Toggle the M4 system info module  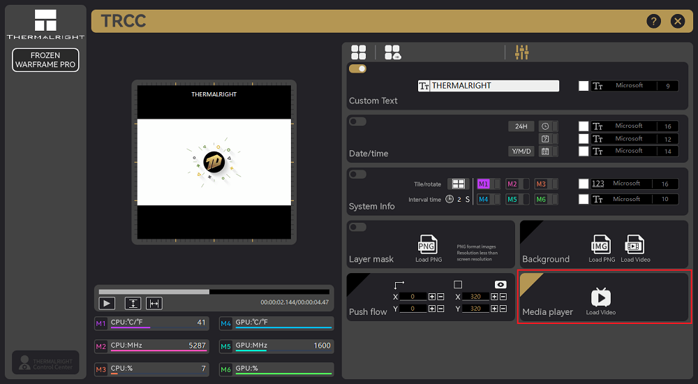[489, 199]
